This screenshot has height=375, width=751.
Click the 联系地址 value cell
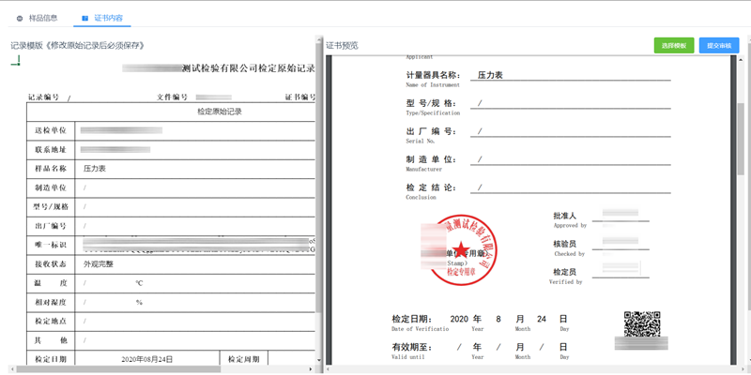[195, 150]
